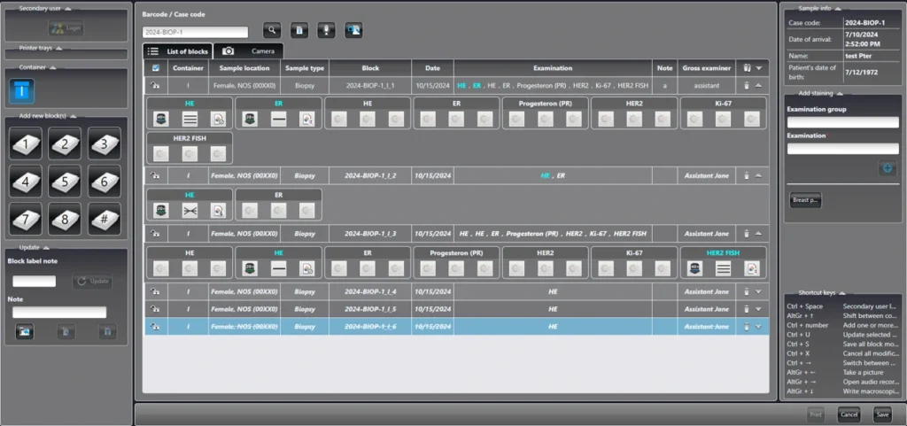Click the Block label note field

(x=35, y=281)
